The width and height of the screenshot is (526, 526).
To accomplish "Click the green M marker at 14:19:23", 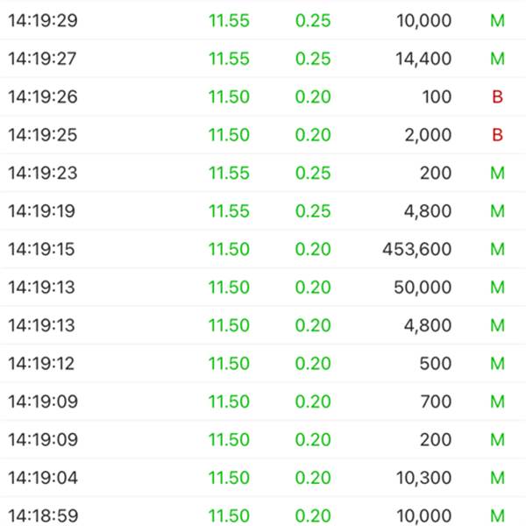I will tap(497, 173).
